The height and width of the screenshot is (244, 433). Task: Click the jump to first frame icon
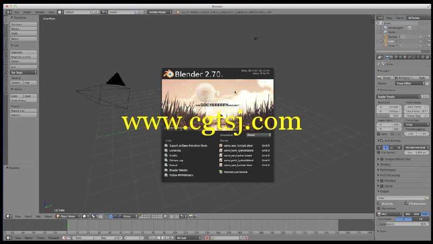coord(150,238)
